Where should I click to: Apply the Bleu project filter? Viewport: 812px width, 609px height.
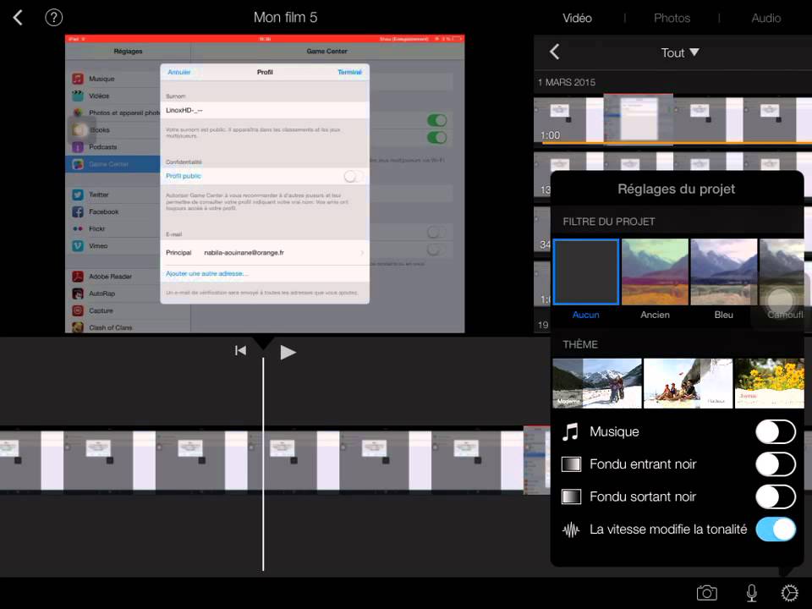[x=723, y=272]
